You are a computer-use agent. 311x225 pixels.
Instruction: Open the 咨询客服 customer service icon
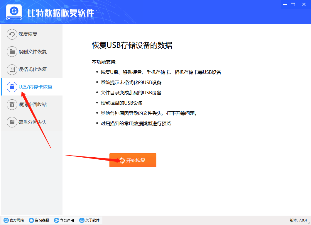(x=31, y=220)
